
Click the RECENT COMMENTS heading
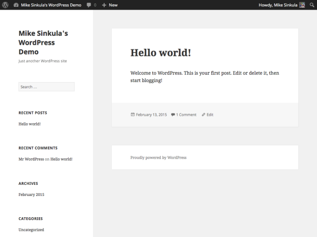click(x=38, y=148)
